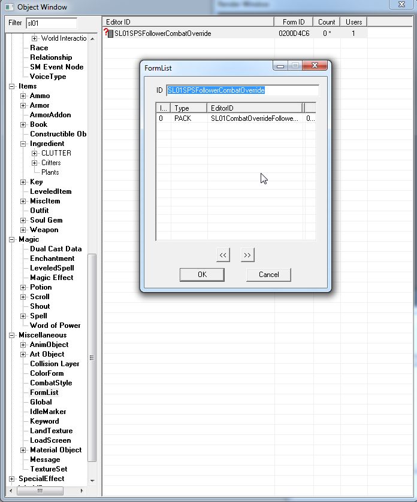
Task: Expand the MiscItem node
Action: [x=23, y=202]
